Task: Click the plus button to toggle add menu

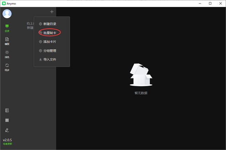Action: 52,12
